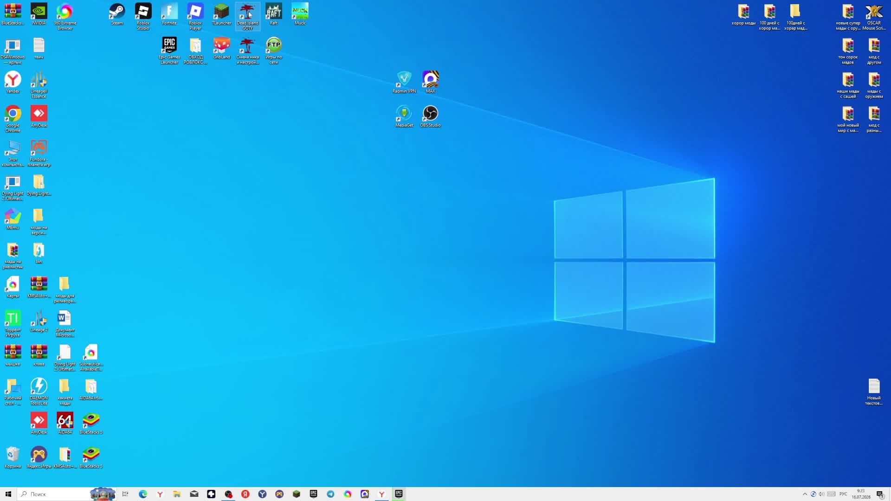Open the AIDA64 application shortcut

65,423
